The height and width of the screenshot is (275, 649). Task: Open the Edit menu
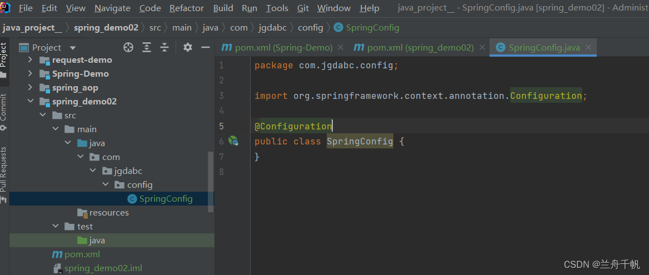click(x=49, y=8)
